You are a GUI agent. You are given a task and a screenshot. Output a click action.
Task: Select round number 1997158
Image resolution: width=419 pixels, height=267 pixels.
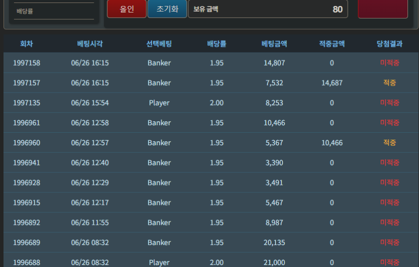click(27, 63)
